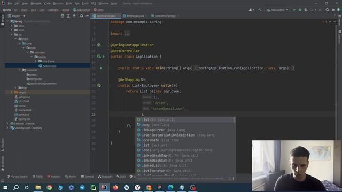Open the Endpoints tool window

pos(105,177)
